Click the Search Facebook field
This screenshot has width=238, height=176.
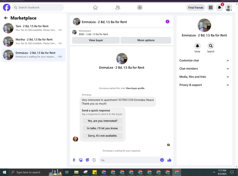point(38,8)
